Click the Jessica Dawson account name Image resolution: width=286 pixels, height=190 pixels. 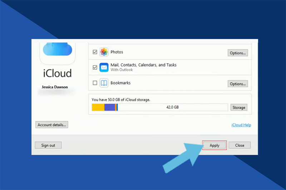(55, 87)
